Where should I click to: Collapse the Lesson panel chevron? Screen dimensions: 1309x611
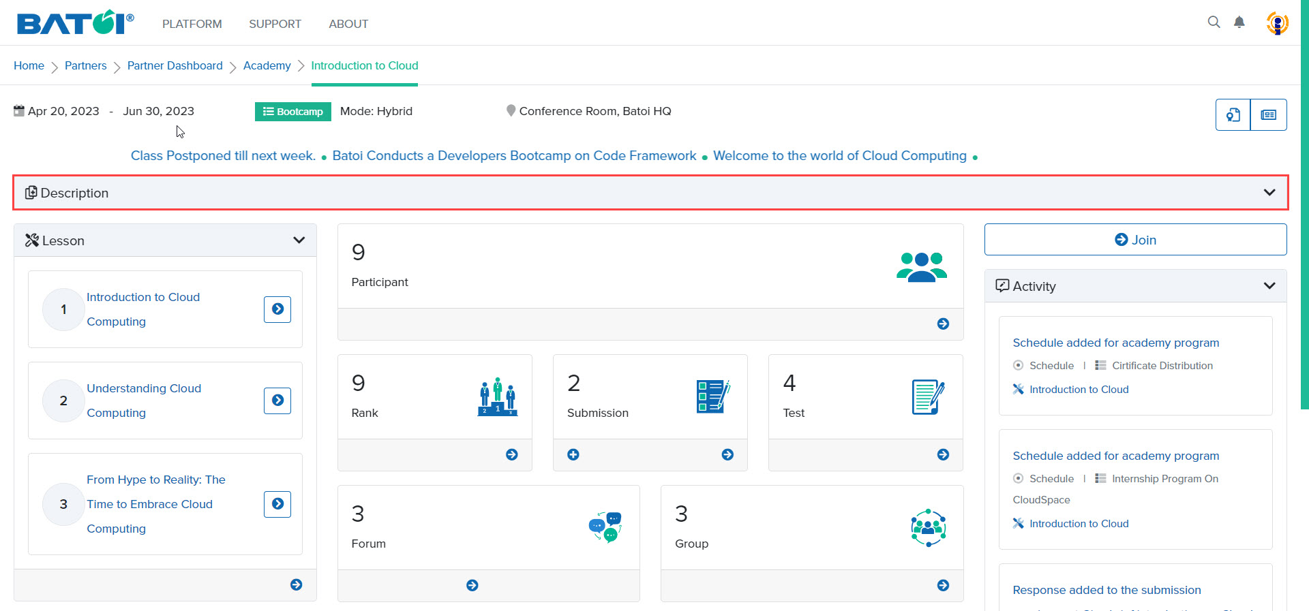coord(299,240)
